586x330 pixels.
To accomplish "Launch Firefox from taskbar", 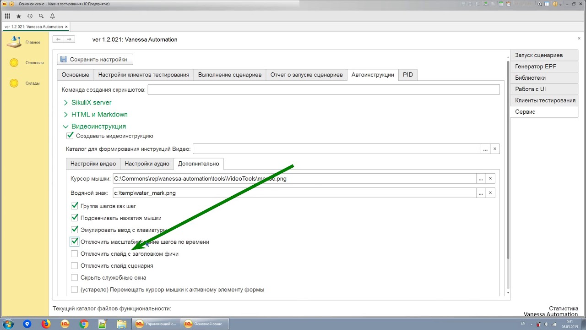I will [x=46, y=324].
